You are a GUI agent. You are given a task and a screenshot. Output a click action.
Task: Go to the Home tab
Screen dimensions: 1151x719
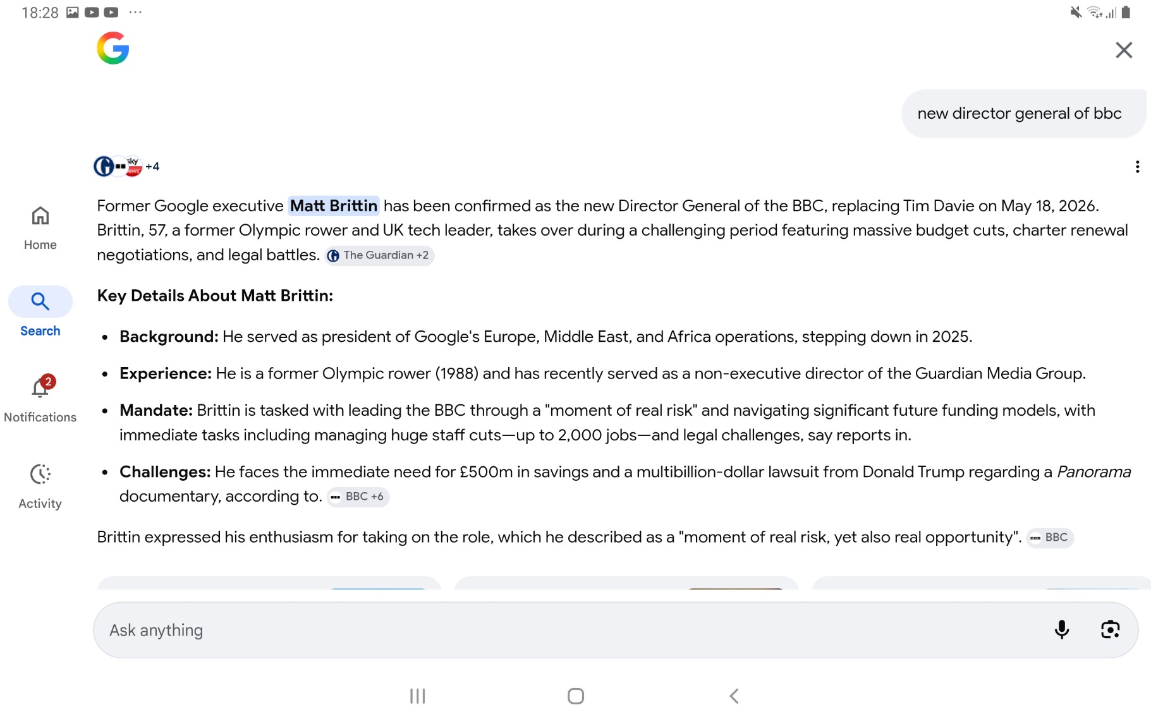pyautogui.click(x=40, y=227)
